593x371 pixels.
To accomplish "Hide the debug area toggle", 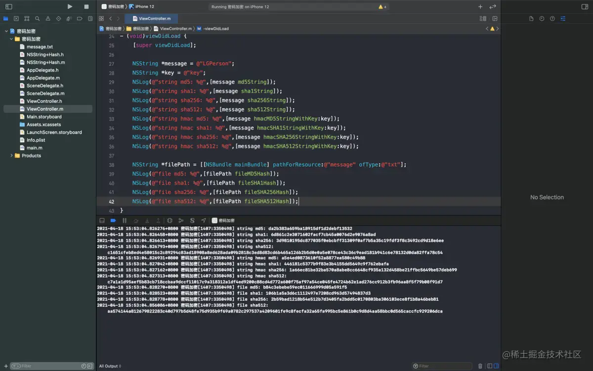I will (x=102, y=220).
